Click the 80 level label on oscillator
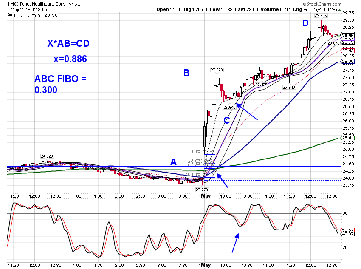 [345, 213]
